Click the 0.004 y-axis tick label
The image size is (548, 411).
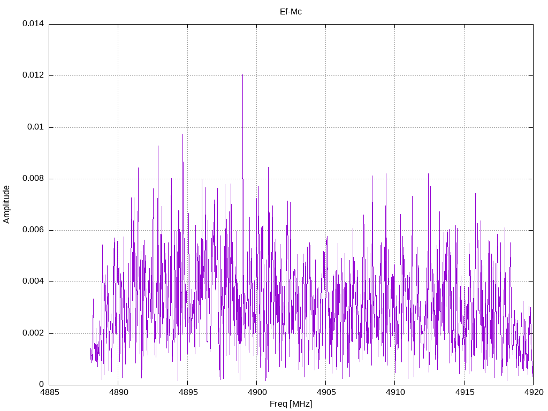click(x=33, y=281)
